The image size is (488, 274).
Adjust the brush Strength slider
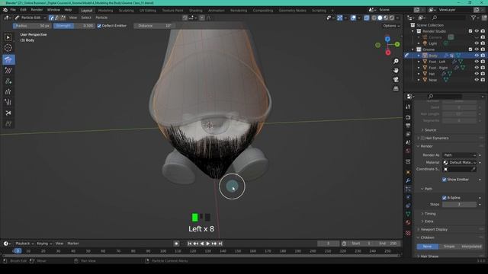[x=74, y=26]
